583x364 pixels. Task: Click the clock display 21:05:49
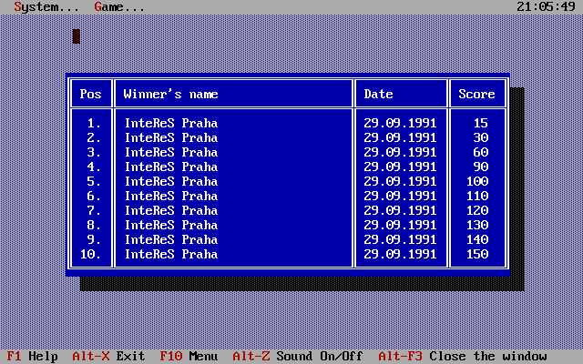(546, 6)
